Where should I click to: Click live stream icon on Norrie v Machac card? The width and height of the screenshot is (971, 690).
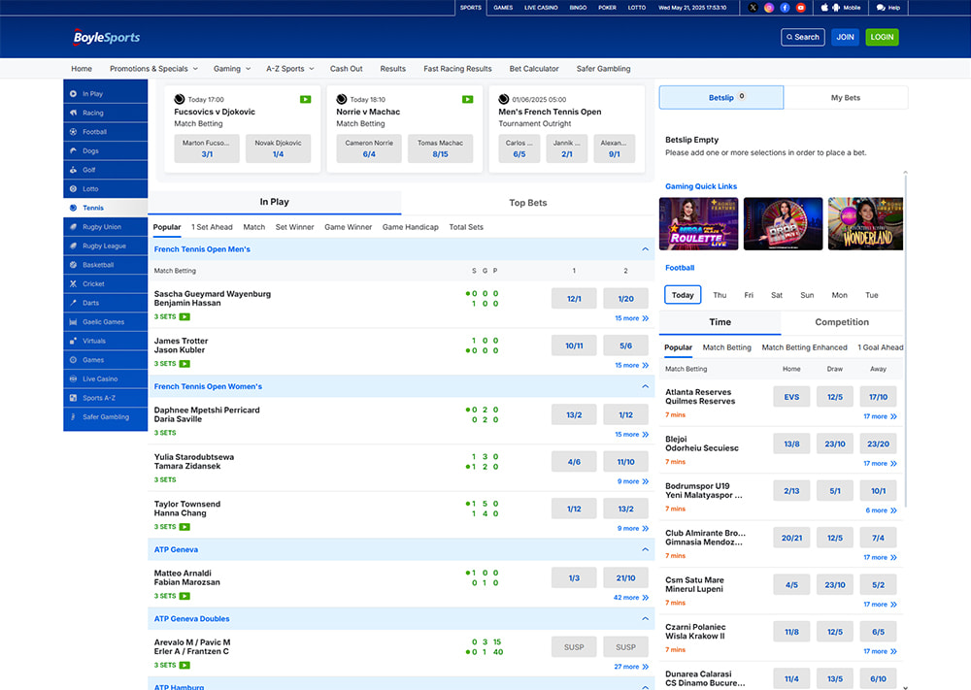[x=468, y=99]
